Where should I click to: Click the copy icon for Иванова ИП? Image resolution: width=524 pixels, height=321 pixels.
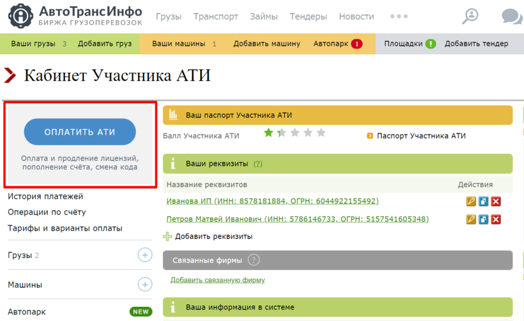pos(483,201)
